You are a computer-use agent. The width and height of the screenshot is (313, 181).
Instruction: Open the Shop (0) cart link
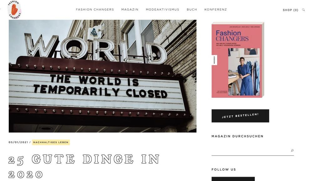pyautogui.click(x=290, y=10)
